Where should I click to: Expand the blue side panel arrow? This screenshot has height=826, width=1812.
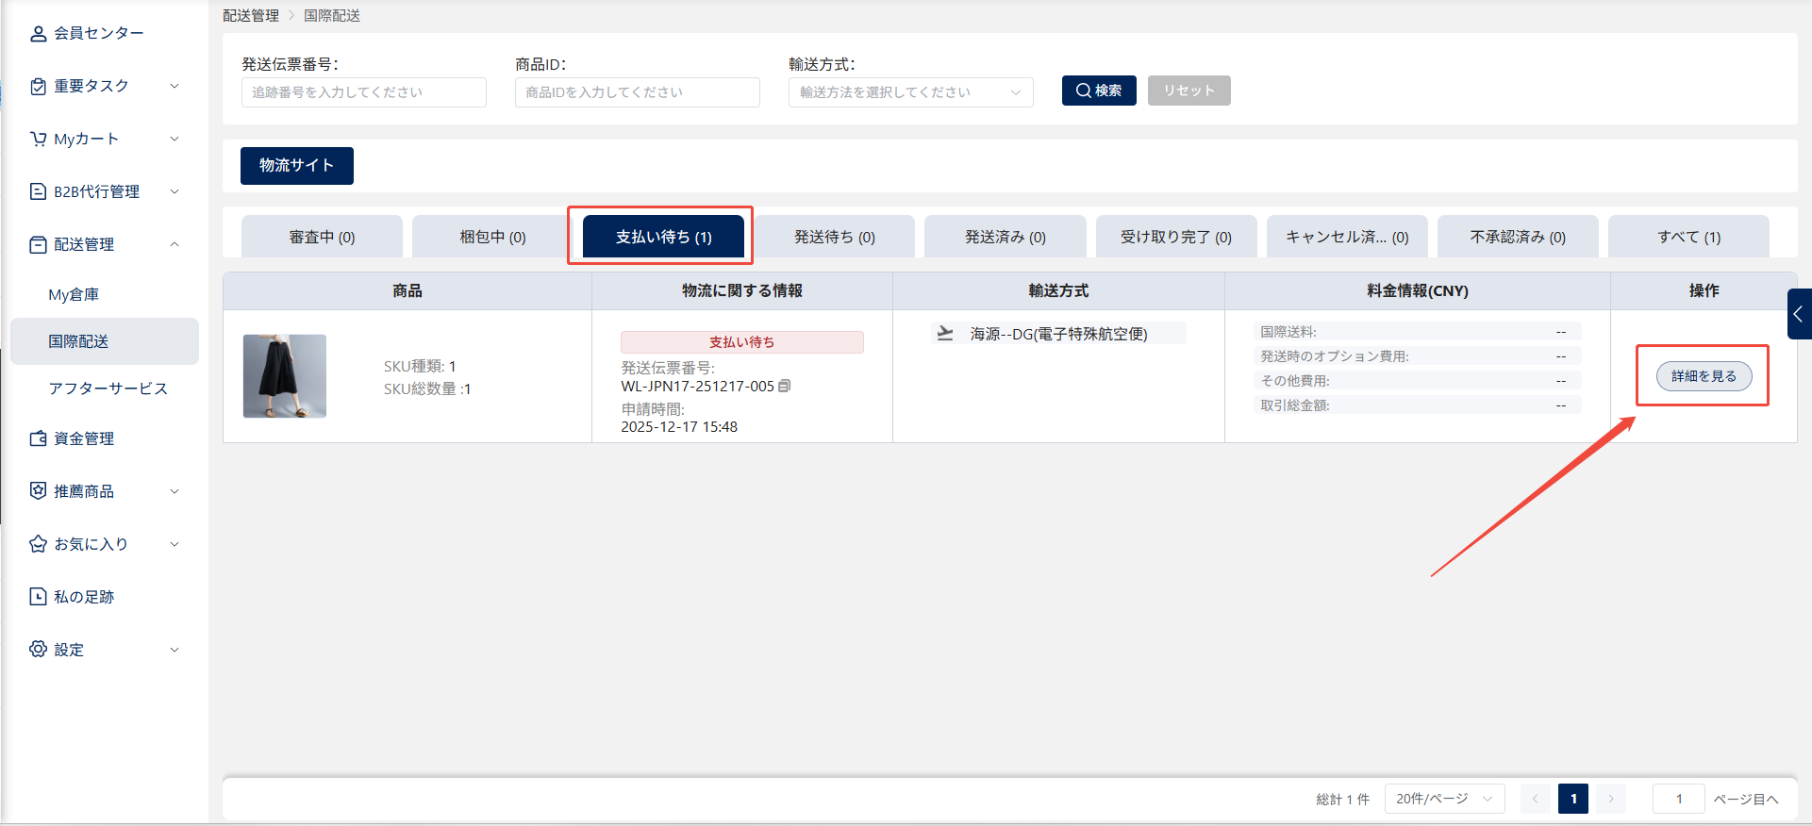[x=1799, y=314]
